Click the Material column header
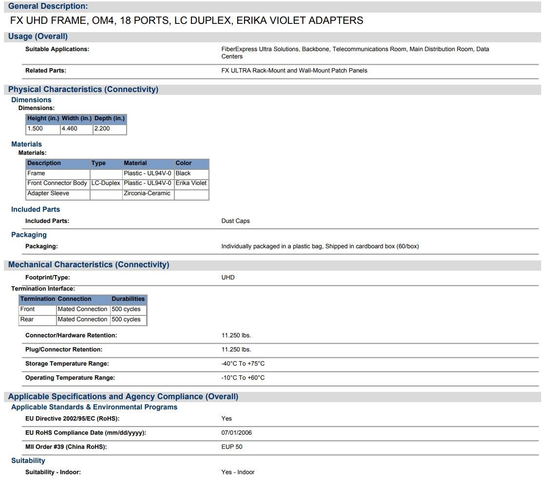Image resolution: width=546 pixels, height=498 pixels. [x=148, y=164]
